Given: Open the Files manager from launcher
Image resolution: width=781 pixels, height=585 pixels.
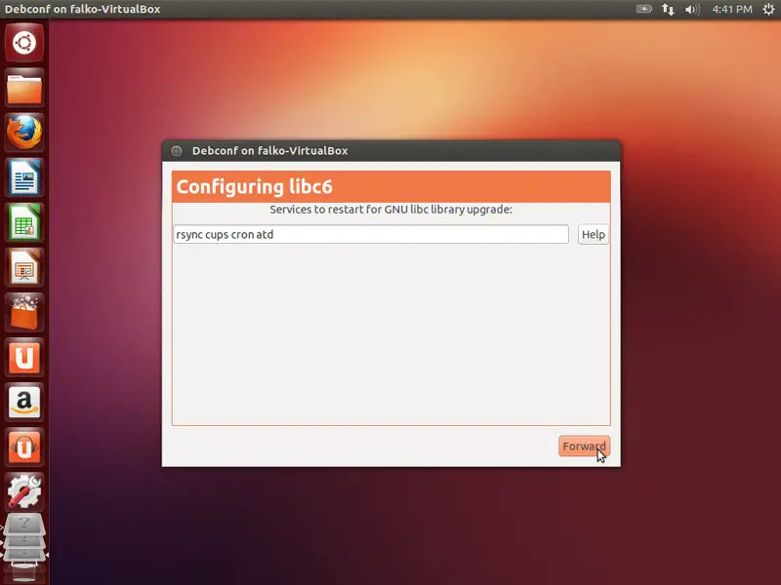Looking at the screenshot, I should tap(24, 88).
